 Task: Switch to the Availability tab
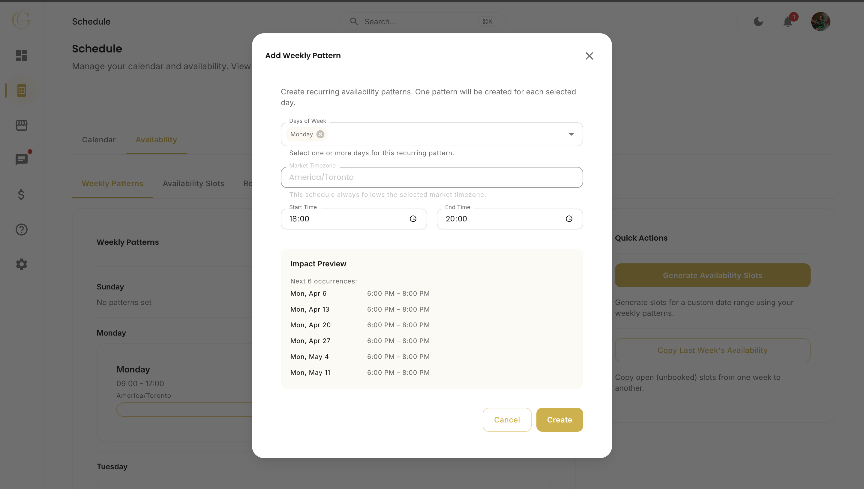(x=156, y=140)
